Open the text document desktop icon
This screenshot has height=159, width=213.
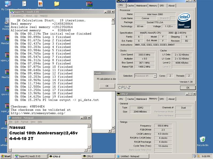(x=24, y=4)
